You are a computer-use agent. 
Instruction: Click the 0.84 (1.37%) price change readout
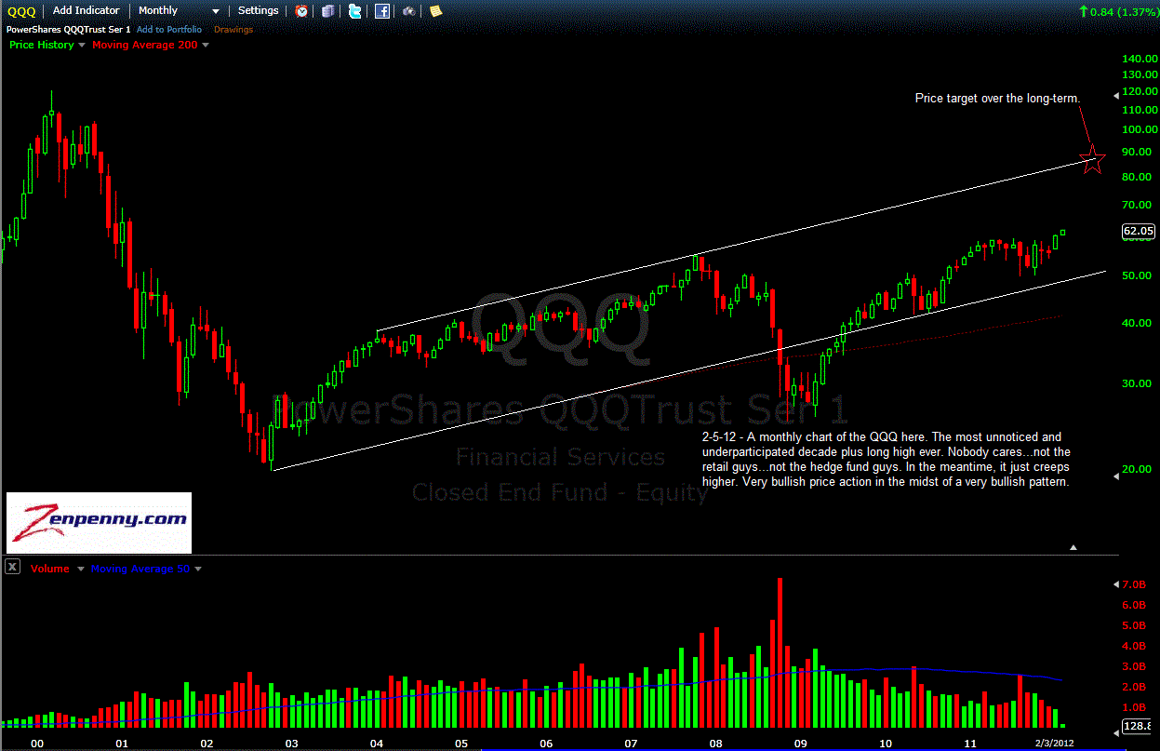[x=1117, y=11]
